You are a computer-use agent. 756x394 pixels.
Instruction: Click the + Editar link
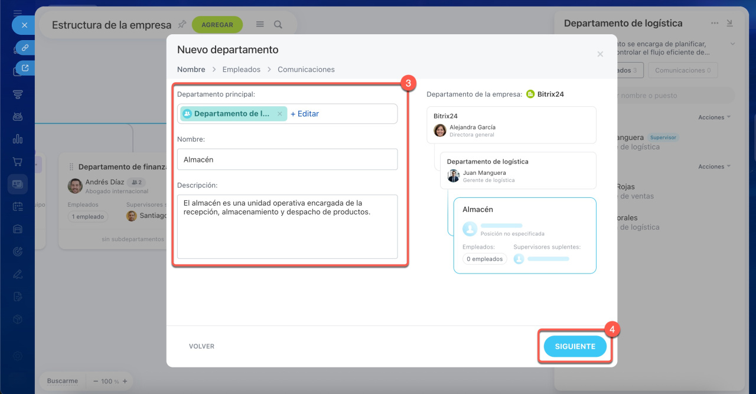click(305, 114)
